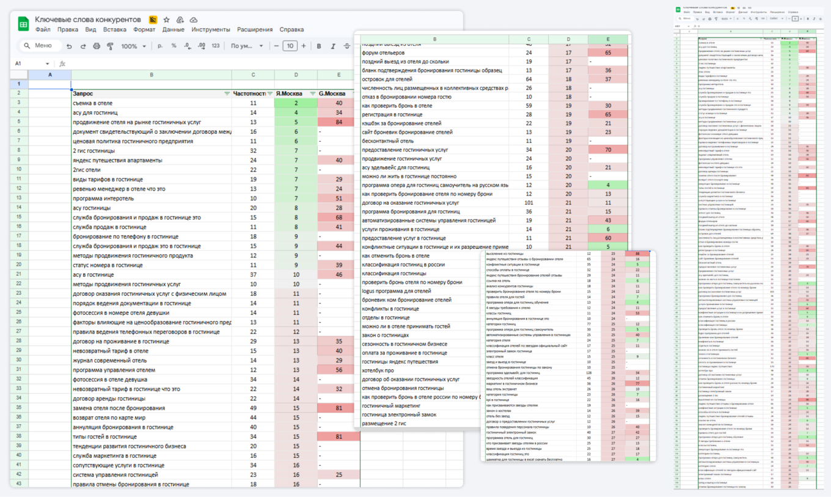
Task: Select the cell замена отеля после бронирования
Action: [x=152, y=408]
